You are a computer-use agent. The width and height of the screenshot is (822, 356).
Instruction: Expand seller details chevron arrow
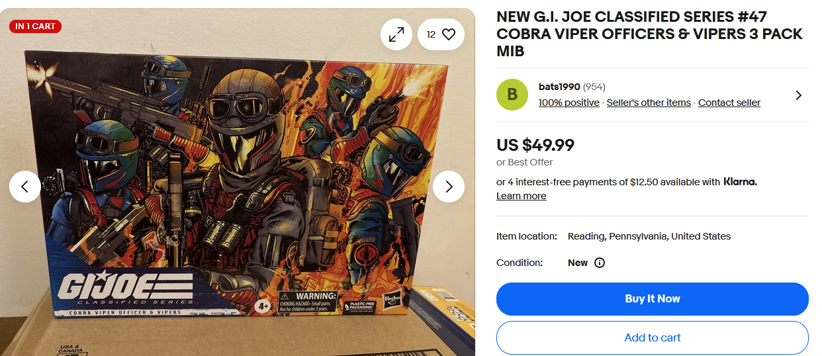coord(798,95)
